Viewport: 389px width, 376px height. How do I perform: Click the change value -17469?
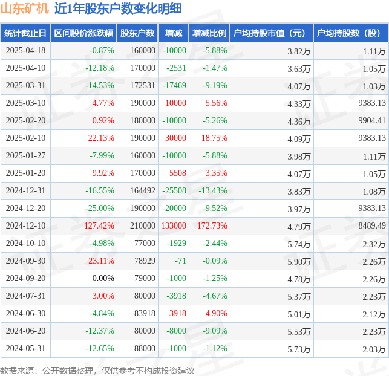click(174, 85)
